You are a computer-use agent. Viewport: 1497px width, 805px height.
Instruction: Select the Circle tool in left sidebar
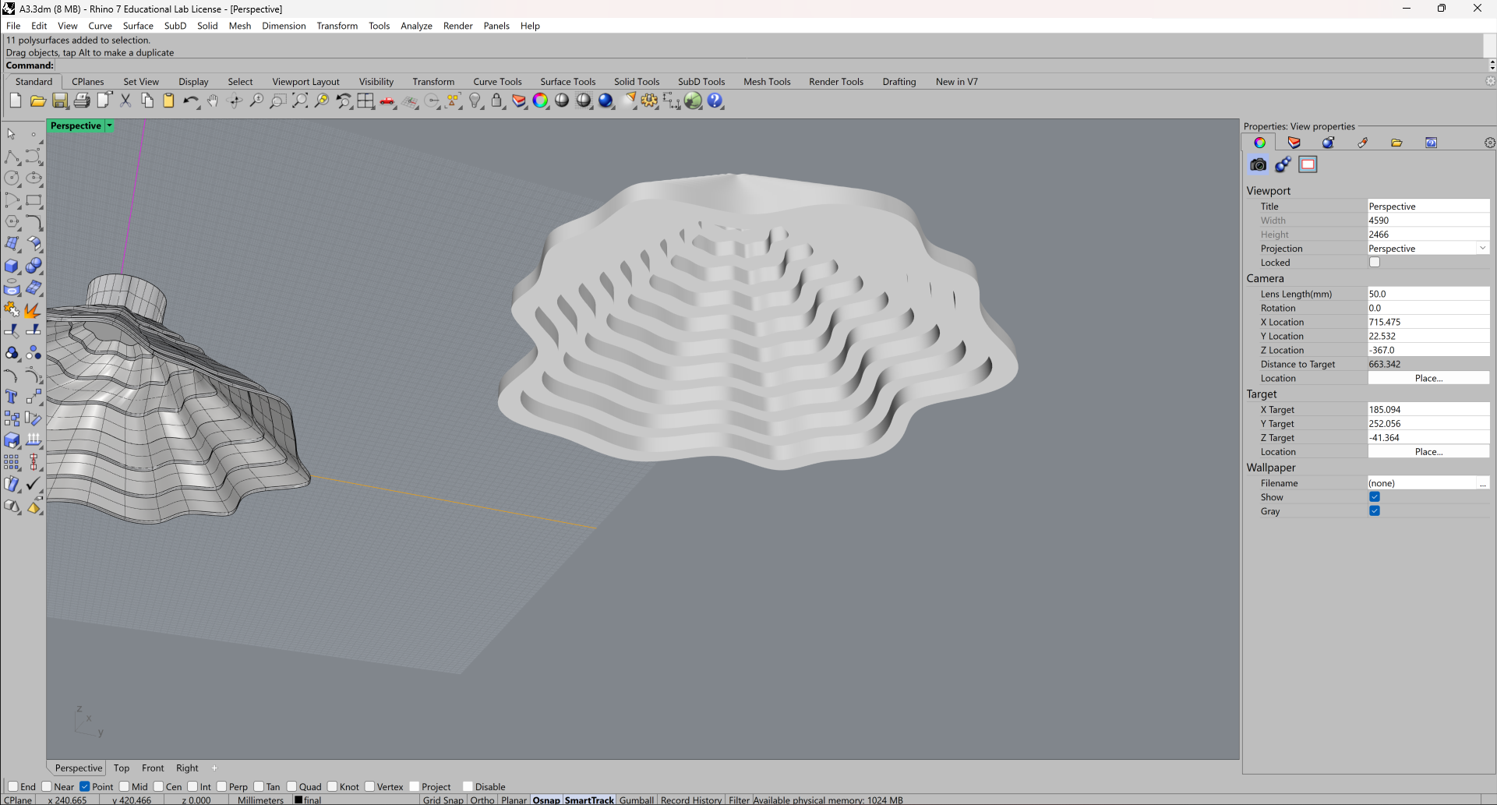12,178
